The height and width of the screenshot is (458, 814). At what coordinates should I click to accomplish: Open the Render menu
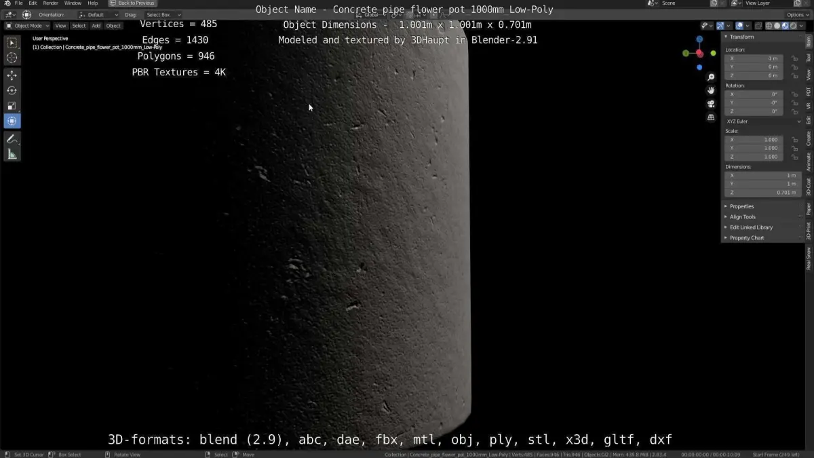[x=51, y=3]
